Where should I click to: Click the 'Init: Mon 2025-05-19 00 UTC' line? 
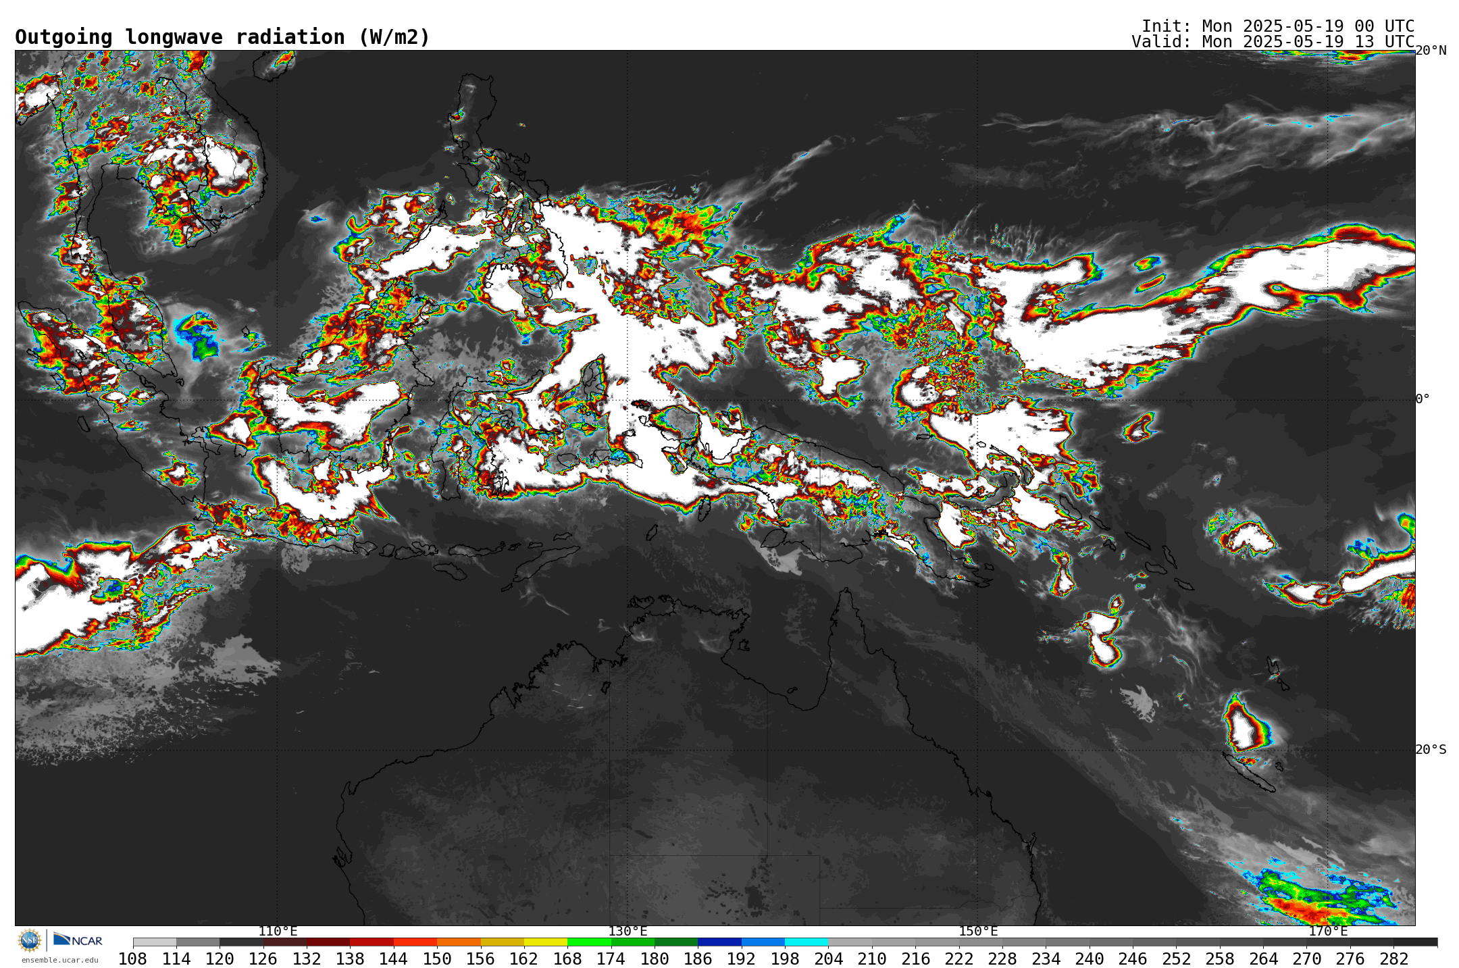click(x=1278, y=26)
